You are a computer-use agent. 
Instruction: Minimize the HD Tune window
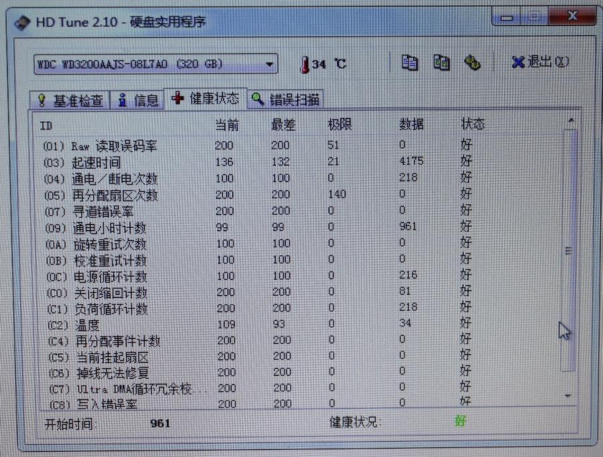507,17
